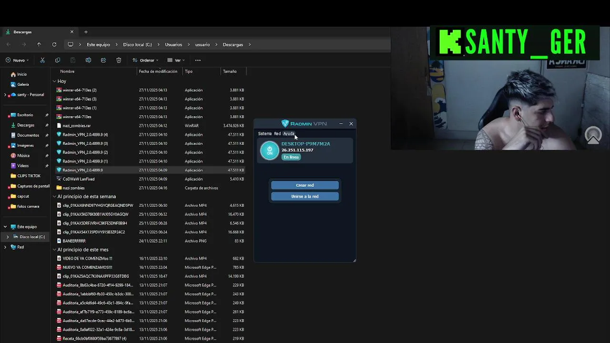
Task: Click the Copy icon in Explorer toolbar
Action: [58, 60]
